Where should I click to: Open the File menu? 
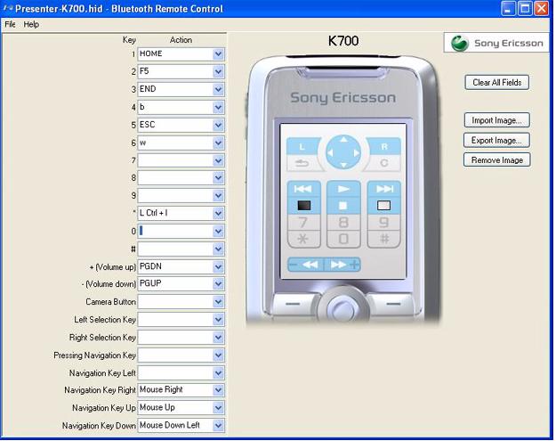10,24
